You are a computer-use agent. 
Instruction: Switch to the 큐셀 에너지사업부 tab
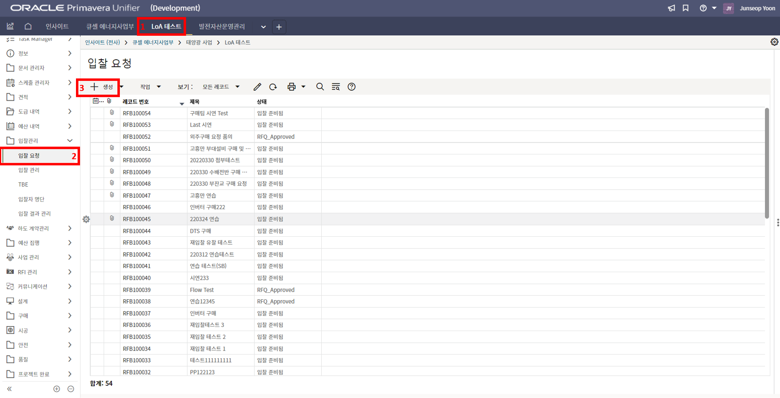110,26
